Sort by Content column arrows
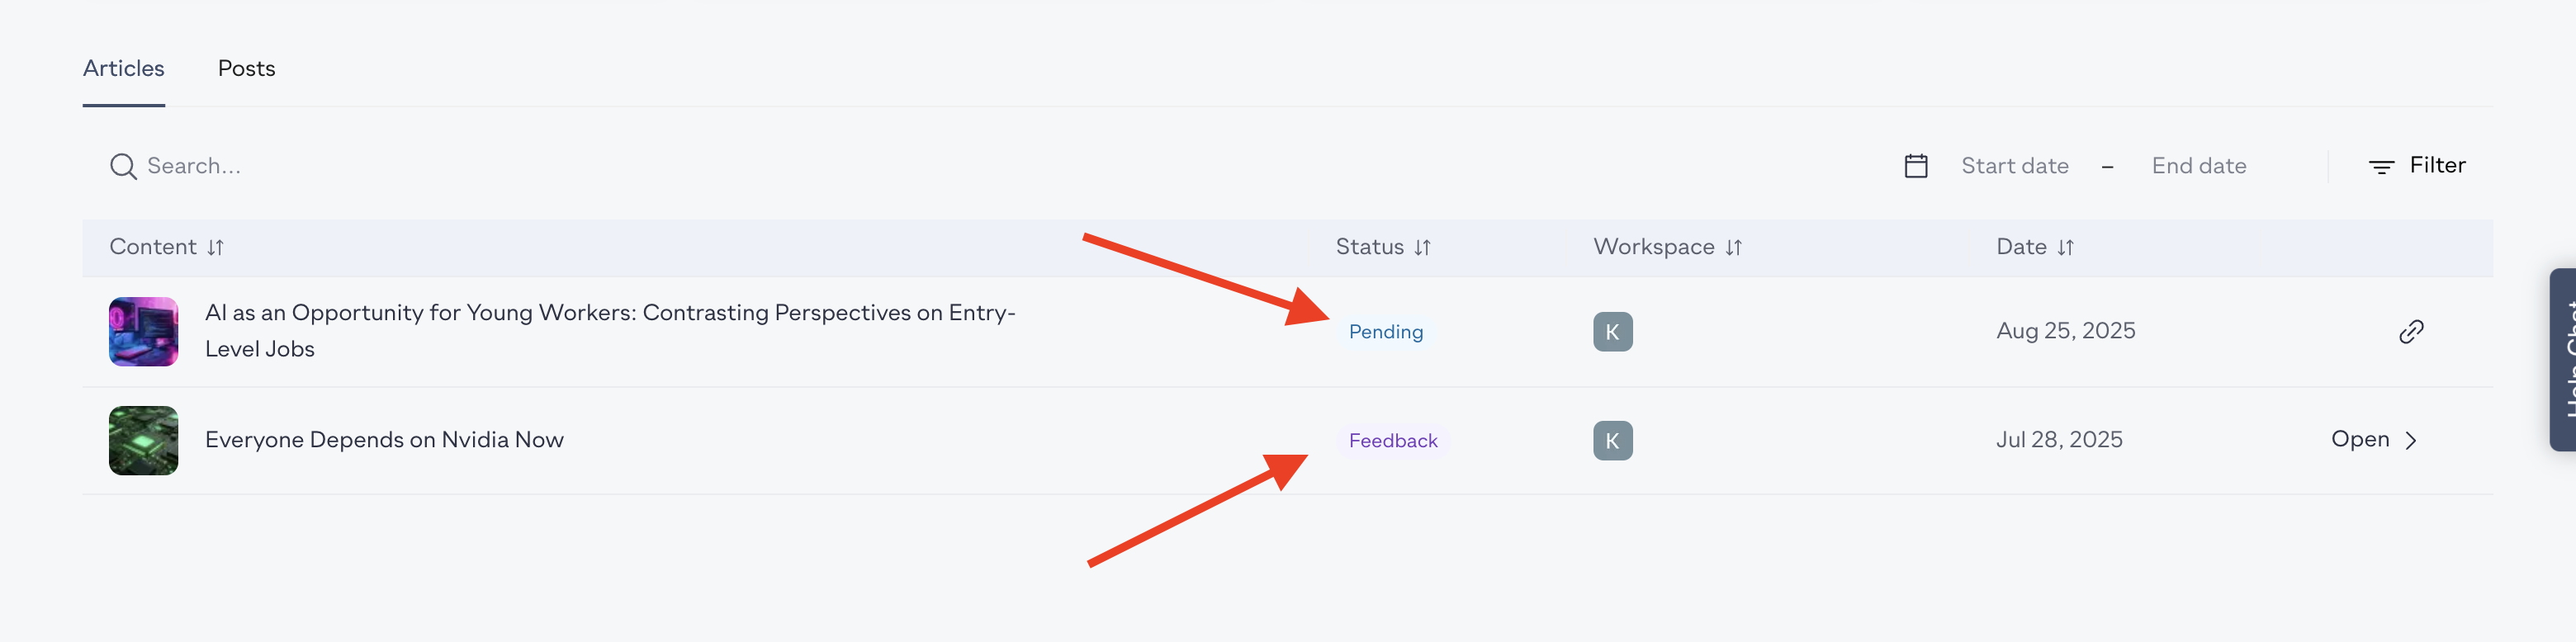The image size is (2576, 642). 216,248
